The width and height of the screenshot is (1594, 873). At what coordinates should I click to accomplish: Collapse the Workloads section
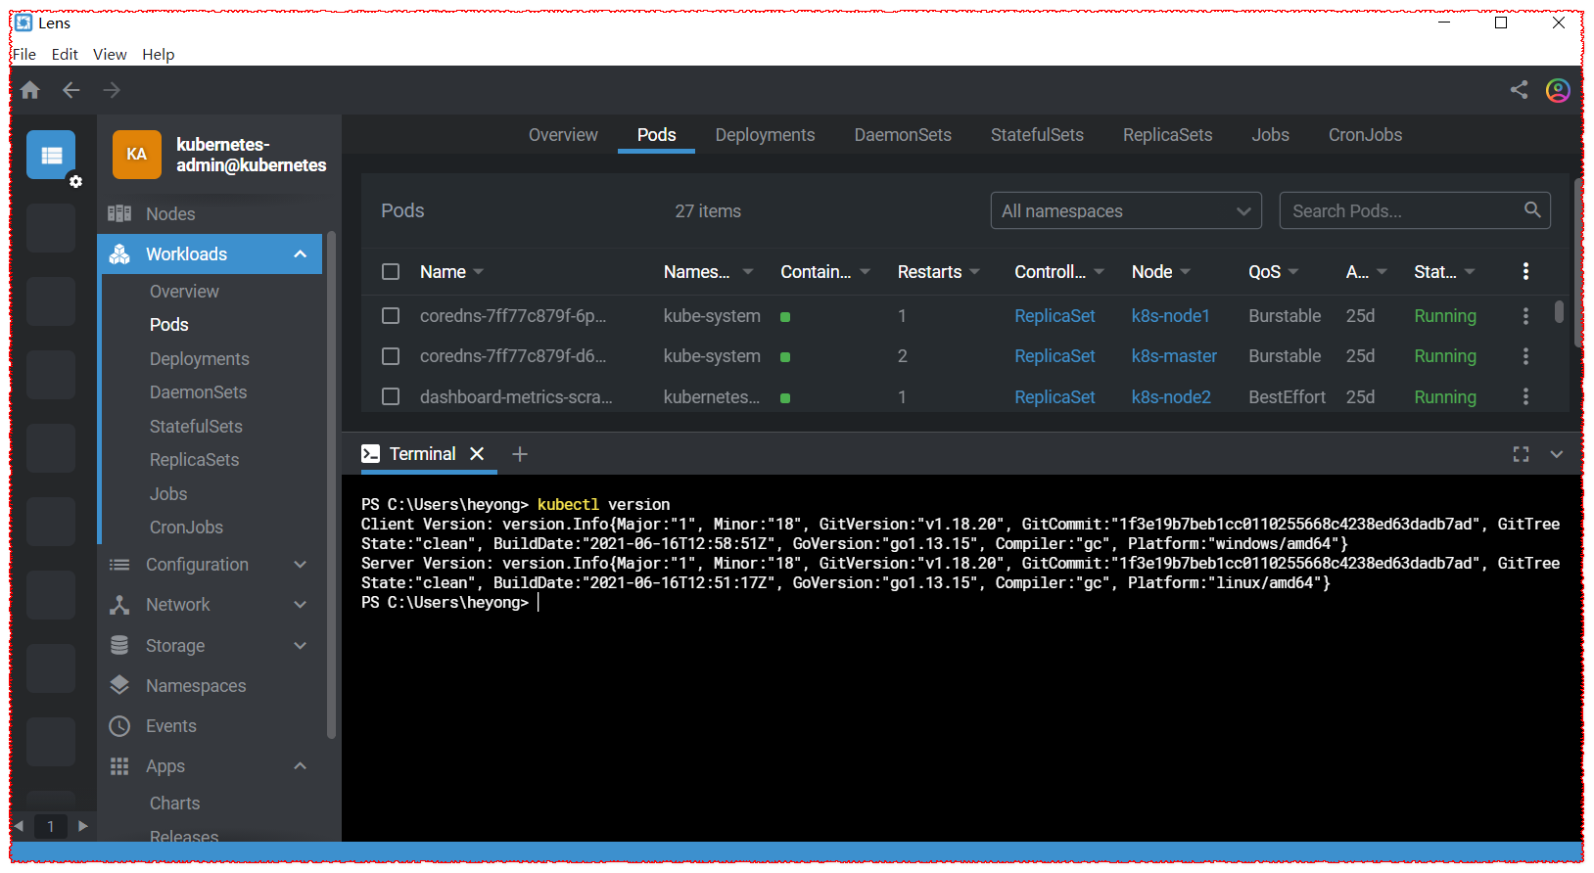pyautogui.click(x=301, y=254)
